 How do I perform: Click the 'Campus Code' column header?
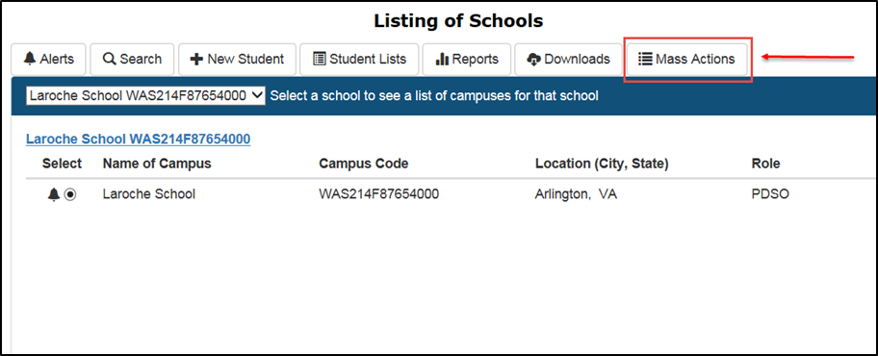[x=363, y=164]
